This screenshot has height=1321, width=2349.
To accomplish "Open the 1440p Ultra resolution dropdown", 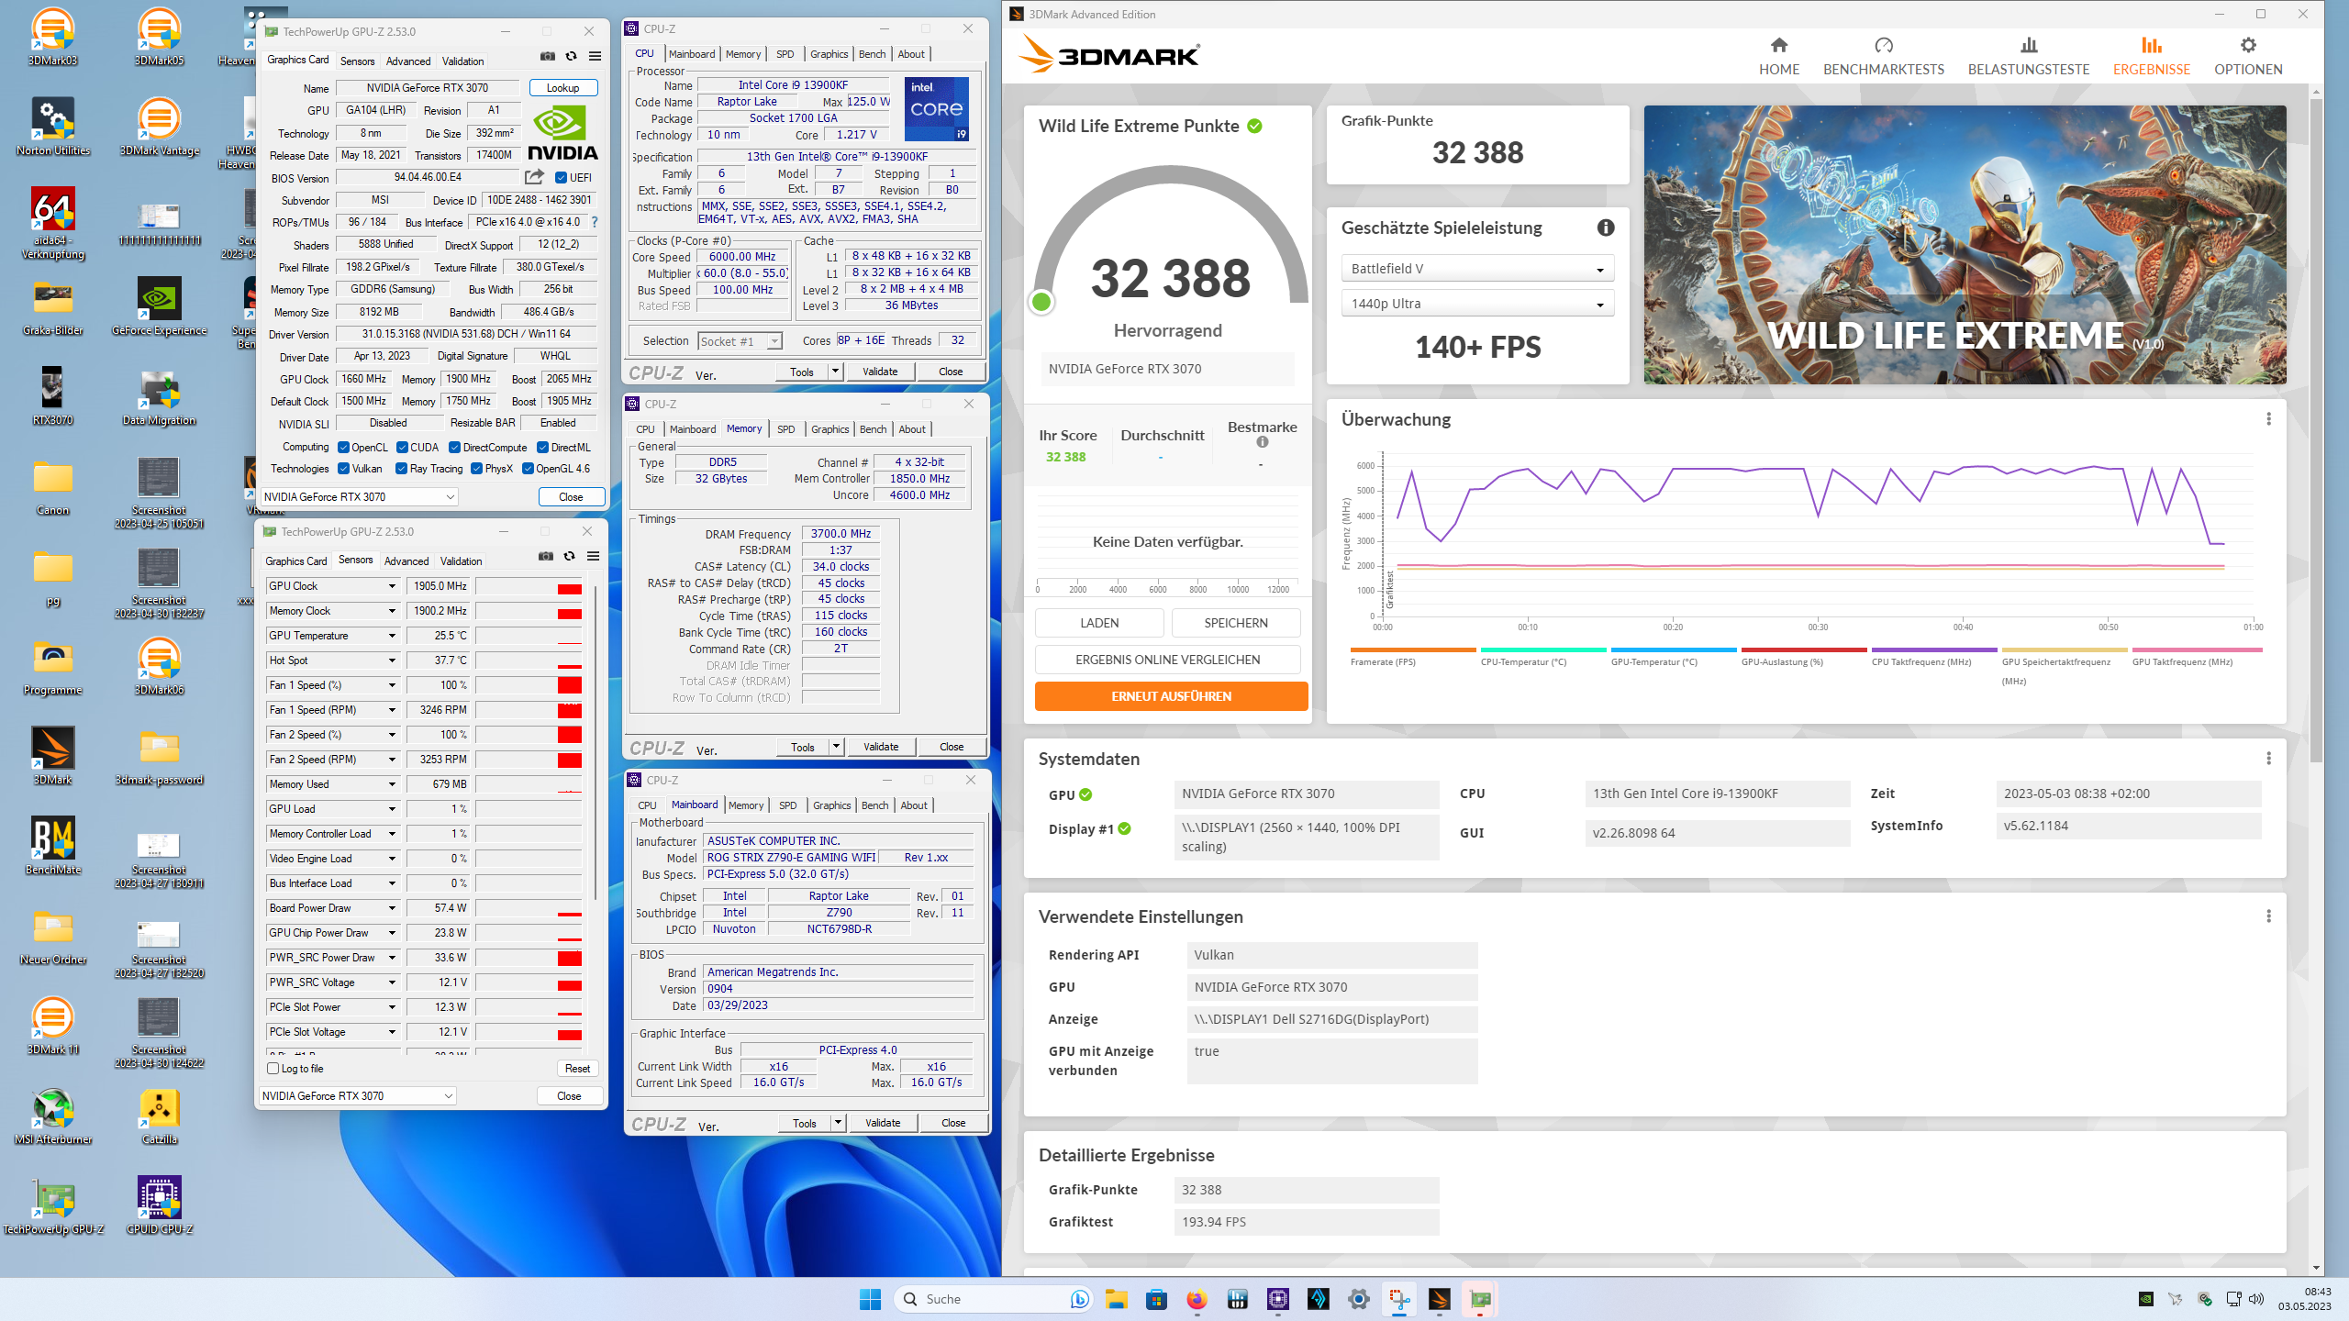I will [x=1477, y=304].
